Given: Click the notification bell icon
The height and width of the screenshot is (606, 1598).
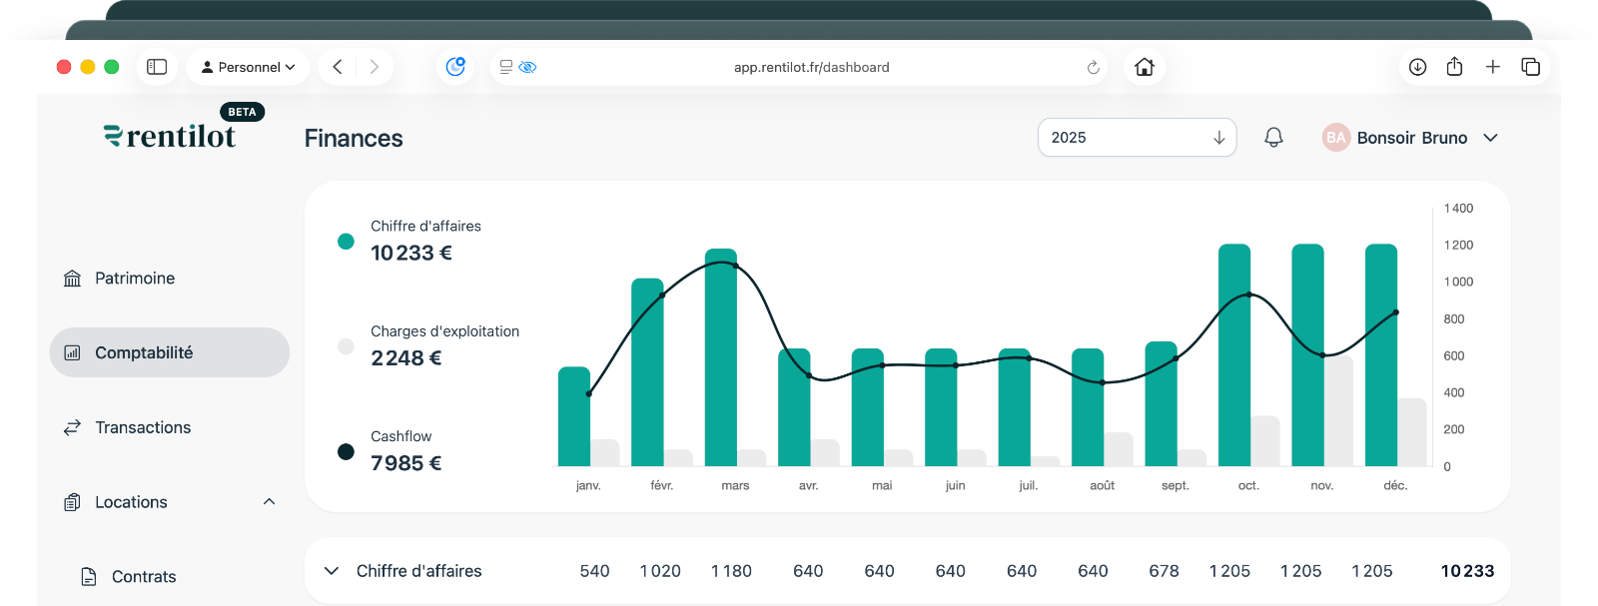Looking at the screenshot, I should [x=1273, y=138].
